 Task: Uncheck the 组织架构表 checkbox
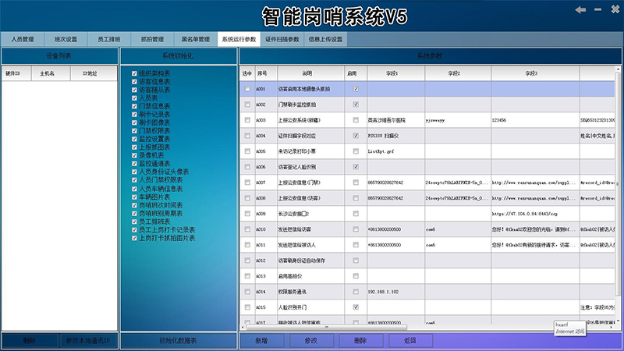(x=135, y=73)
